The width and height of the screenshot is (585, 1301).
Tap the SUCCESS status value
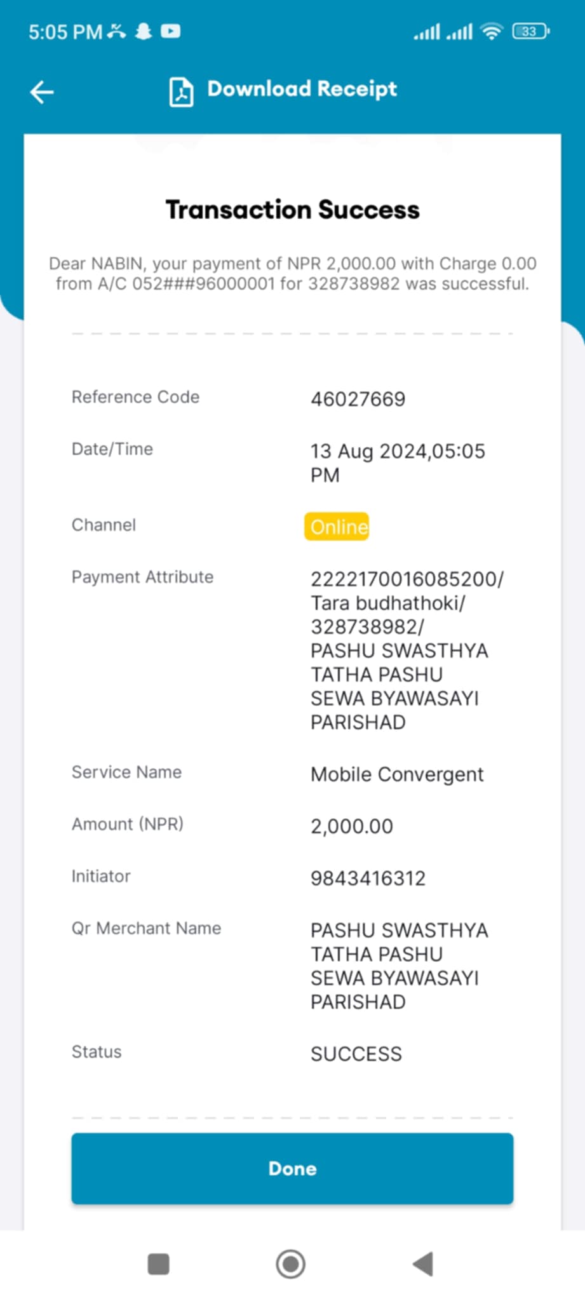(x=356, y=1054)
